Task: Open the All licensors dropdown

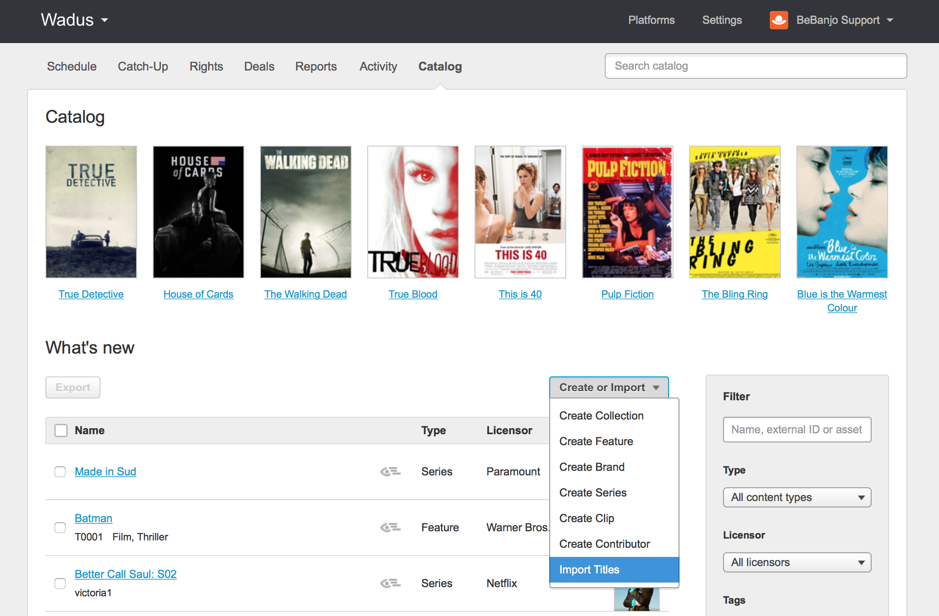Action: tap(797, 562)
